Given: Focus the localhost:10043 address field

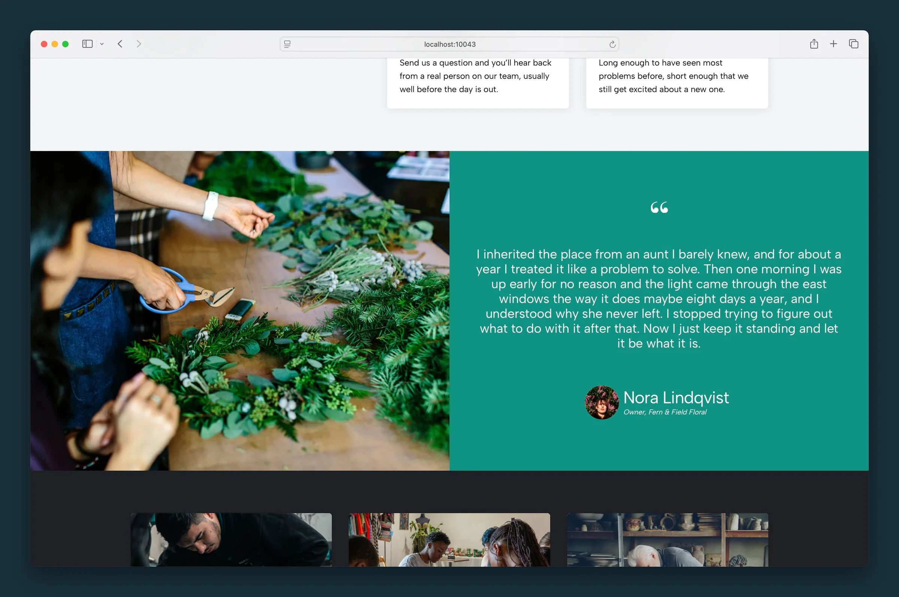Looking at the screenshot, I should [449, 44].
